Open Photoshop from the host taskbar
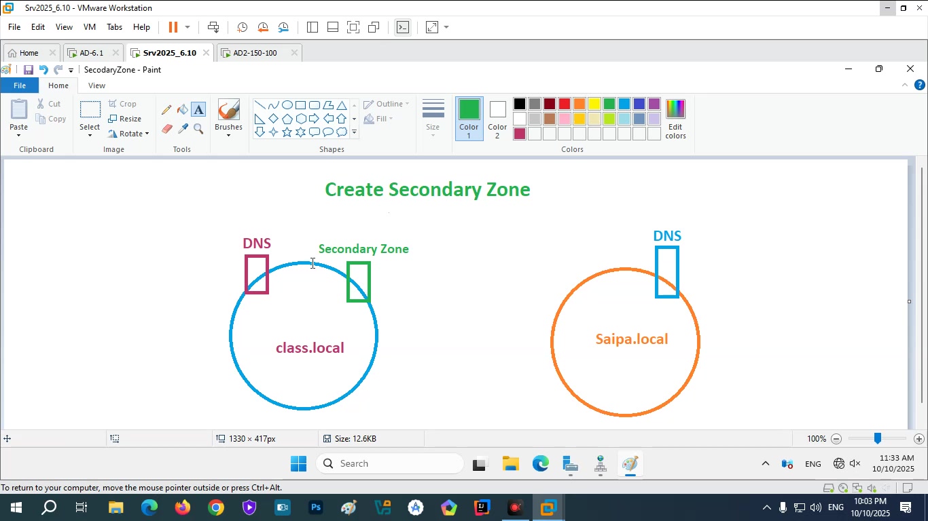This screenshot has width=928, height=521. click(x=316, y=507)
